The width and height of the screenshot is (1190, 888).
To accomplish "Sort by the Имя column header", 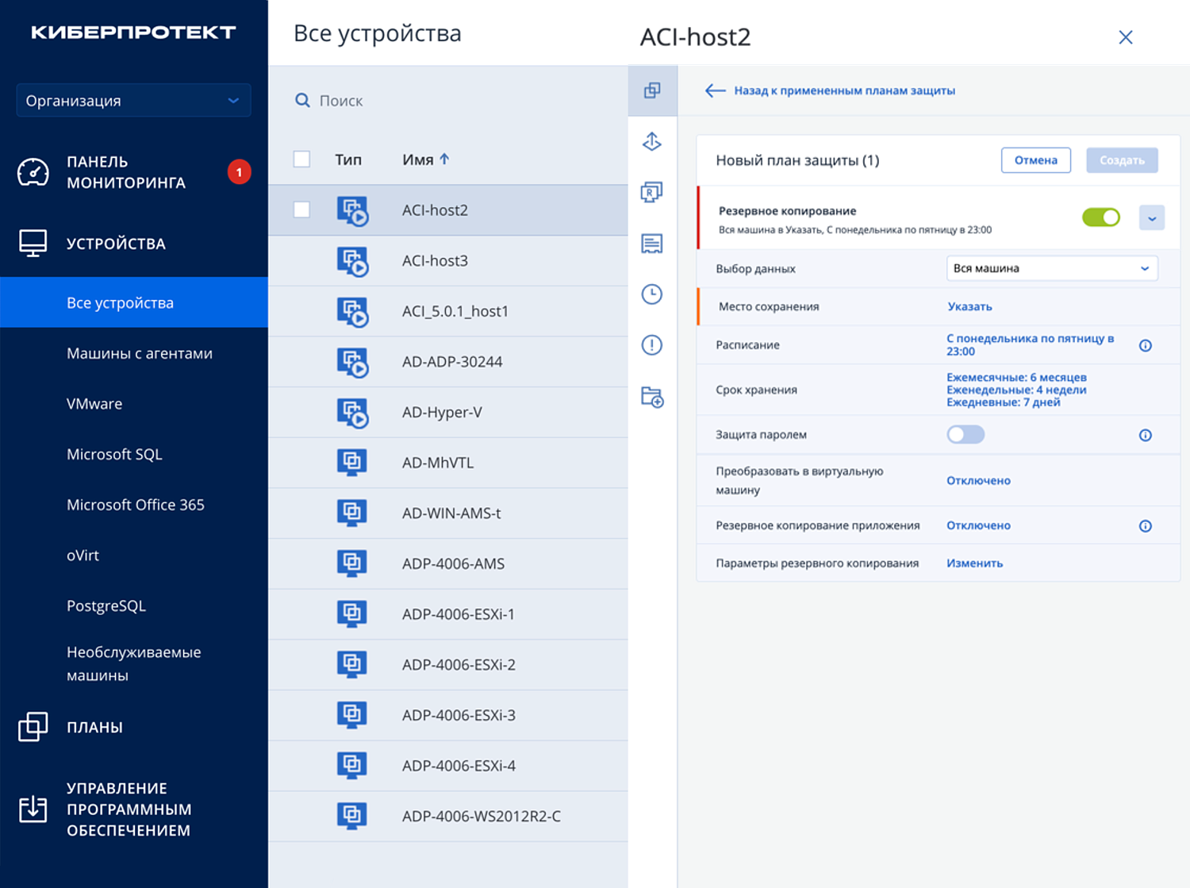I will pyautogui.click(x=418, y=160).
